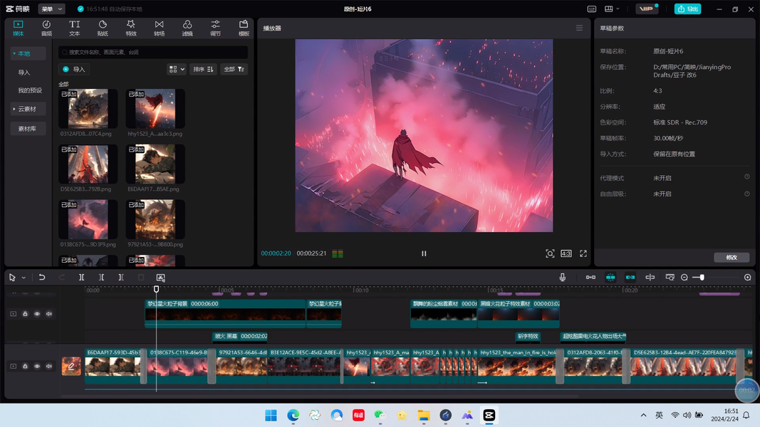Collapse the 本地 sidebar section
Image resolution: width=760 pixels, height=427 pixels.
tap(28, 53)
